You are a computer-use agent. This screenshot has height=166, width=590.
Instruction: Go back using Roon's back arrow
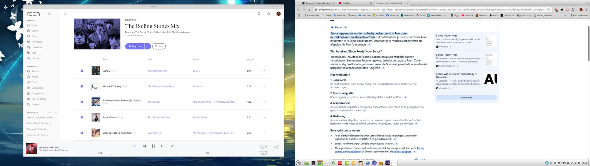[x=65, y=14]
